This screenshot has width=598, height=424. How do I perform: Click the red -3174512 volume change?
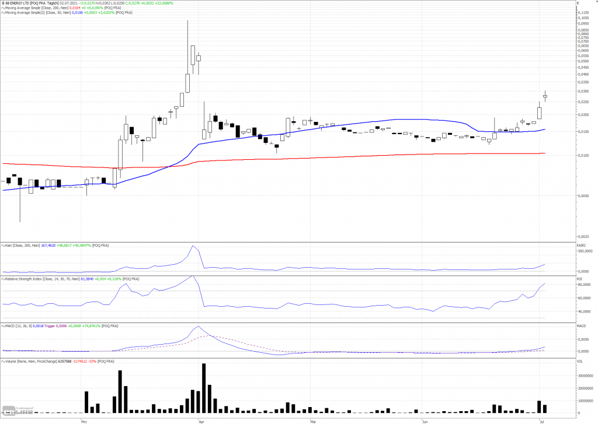[81, 362]
